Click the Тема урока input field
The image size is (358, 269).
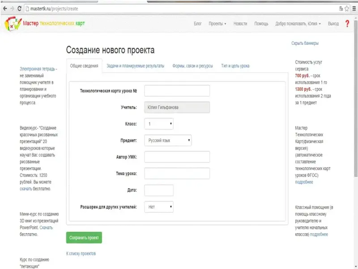[177, 174]
